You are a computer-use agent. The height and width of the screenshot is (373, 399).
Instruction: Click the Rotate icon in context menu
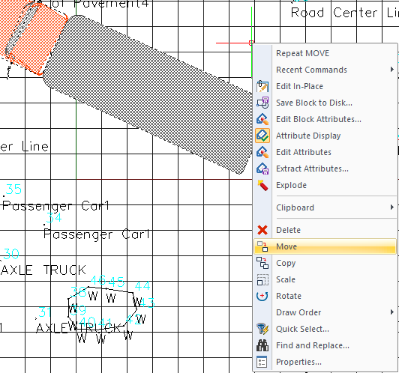coord(262,296)
